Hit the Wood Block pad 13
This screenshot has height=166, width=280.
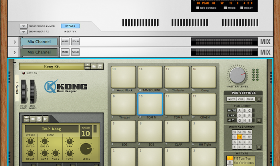pyautogui.click(x=123, y=77)
